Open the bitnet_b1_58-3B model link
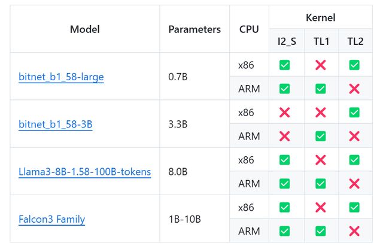The height and width of the screenshot is (252, 389). point(55,125)
